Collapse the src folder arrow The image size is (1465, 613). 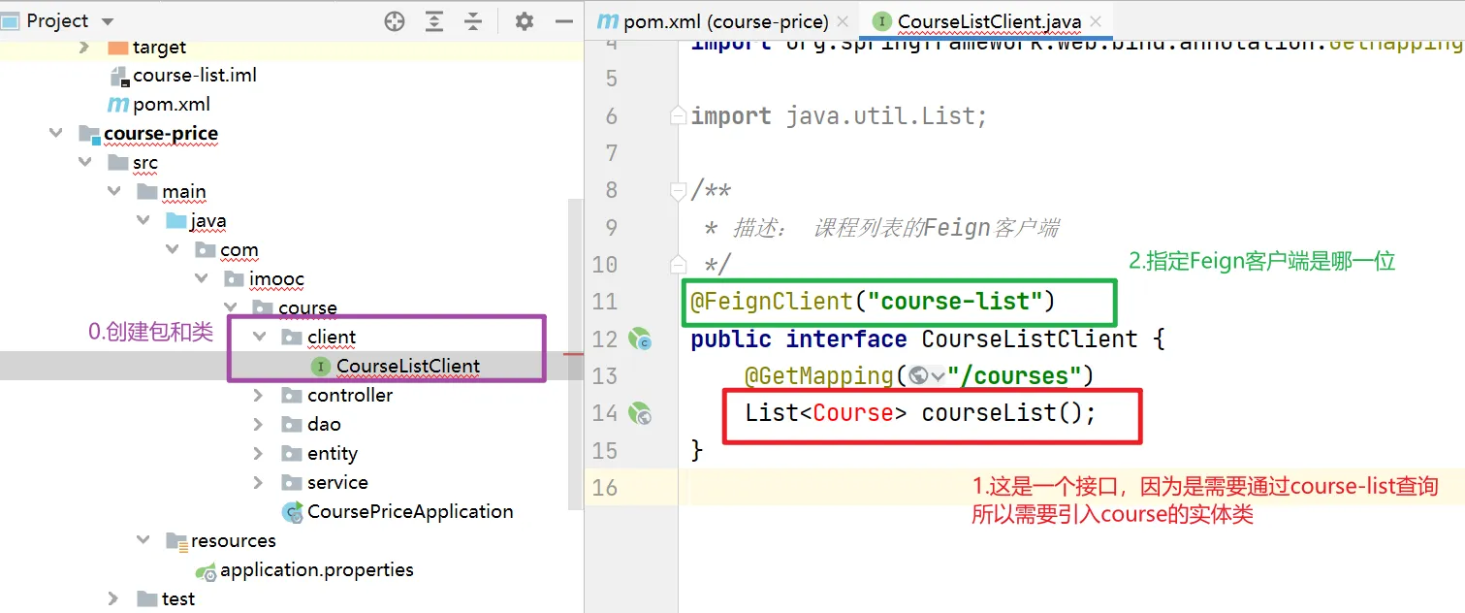[85, 162]
